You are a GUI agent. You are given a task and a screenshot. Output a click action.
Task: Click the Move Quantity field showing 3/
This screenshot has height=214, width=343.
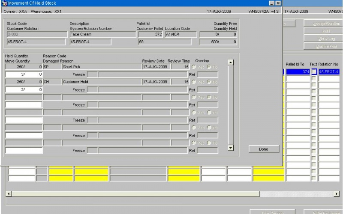(24, 74)
